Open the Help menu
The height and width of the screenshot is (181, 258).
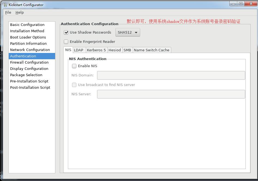pos(20,13)
